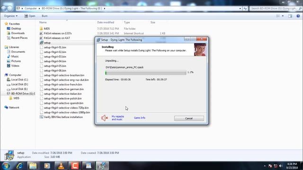Show hidden system tray icons arrow
Viewport: 303px width, 170px height.
coord(265,166)
